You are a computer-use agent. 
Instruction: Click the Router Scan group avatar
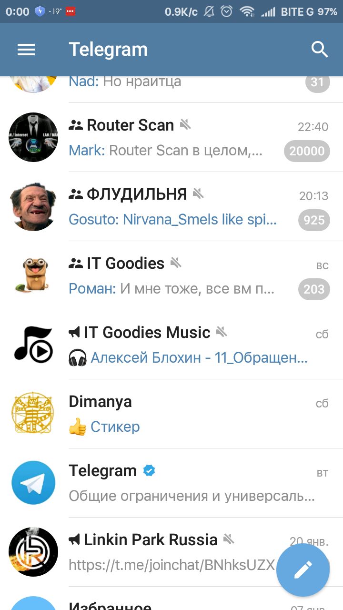(33, 137)
